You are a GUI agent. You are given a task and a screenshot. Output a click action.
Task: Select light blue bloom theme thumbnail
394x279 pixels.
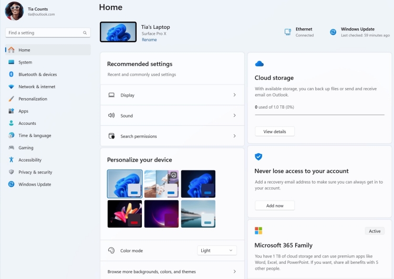(125, 184)
